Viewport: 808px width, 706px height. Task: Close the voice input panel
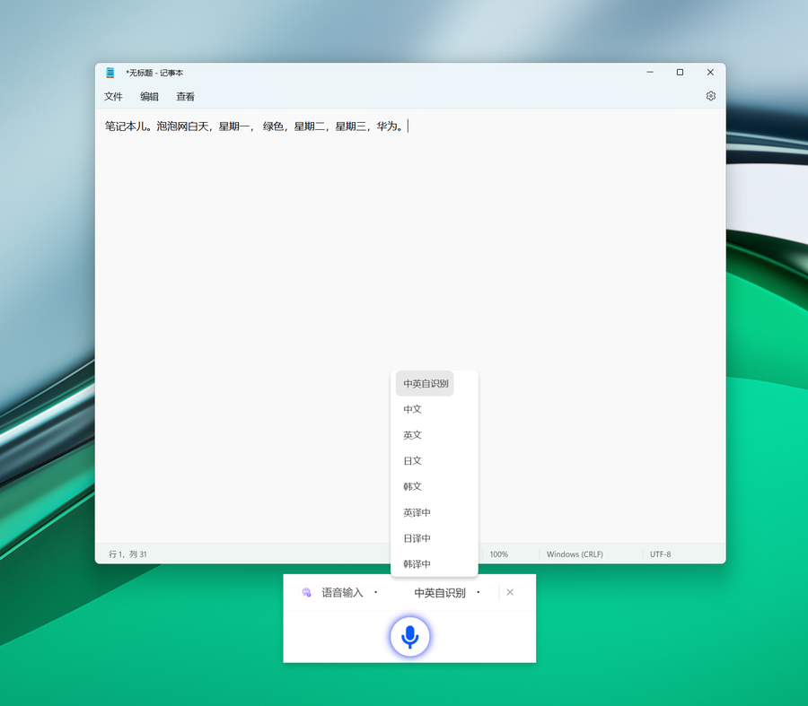tap(510, 592)
